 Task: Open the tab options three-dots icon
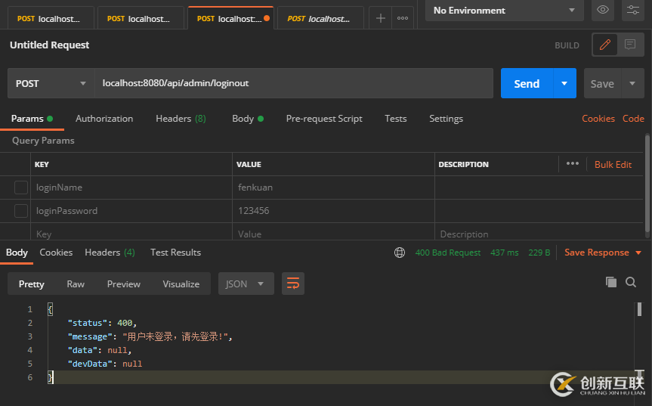click(x=403, y=18)
